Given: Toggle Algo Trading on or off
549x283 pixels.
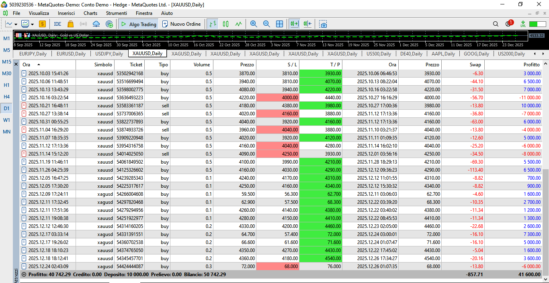Looking at the screenshot, I should pyautogui.click(x=138, y=24).
